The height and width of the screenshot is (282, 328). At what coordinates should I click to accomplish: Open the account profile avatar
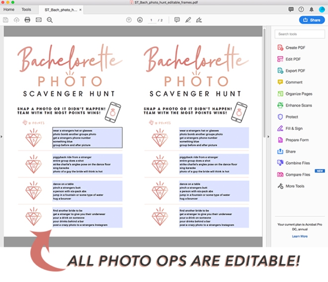tap(322, 9)
